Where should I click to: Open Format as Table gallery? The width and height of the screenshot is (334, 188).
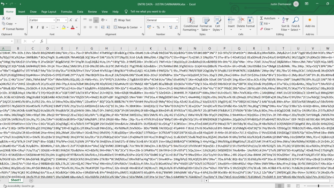pos(206,24)
